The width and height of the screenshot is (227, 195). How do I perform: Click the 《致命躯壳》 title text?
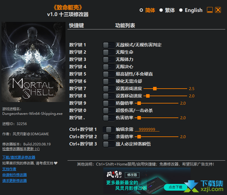68,8
